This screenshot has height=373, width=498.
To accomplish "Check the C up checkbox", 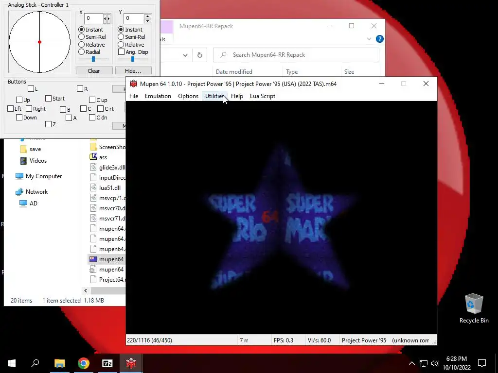I will (92, 100).
